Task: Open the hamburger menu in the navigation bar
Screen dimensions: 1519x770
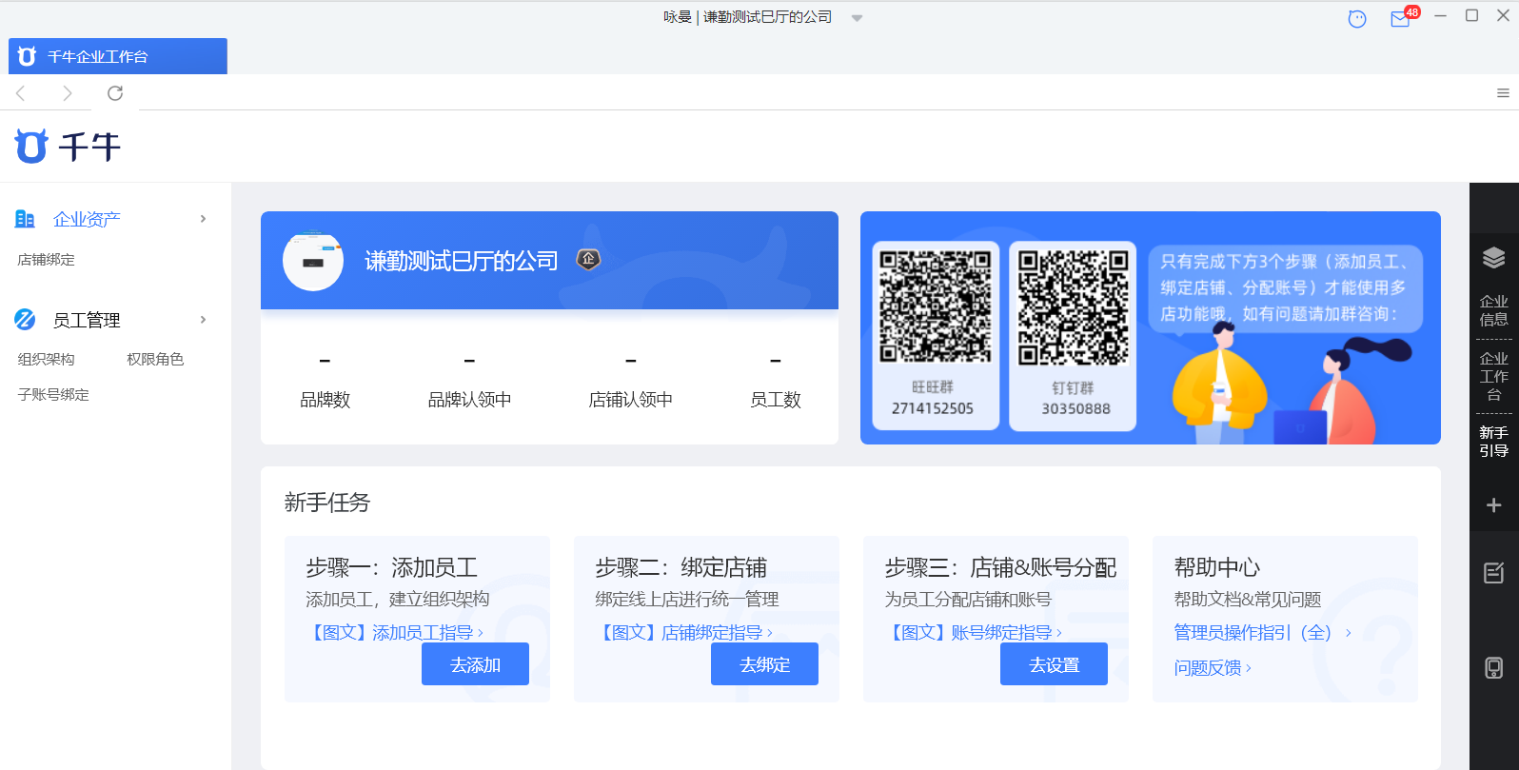Action: pos(1503,92)
